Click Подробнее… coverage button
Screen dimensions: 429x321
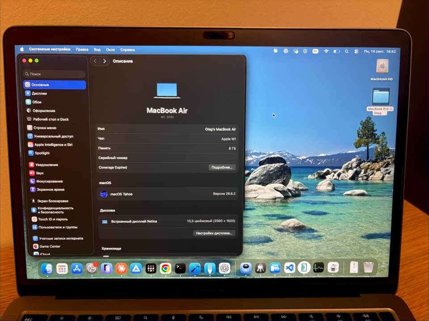[x=222, y=167]
